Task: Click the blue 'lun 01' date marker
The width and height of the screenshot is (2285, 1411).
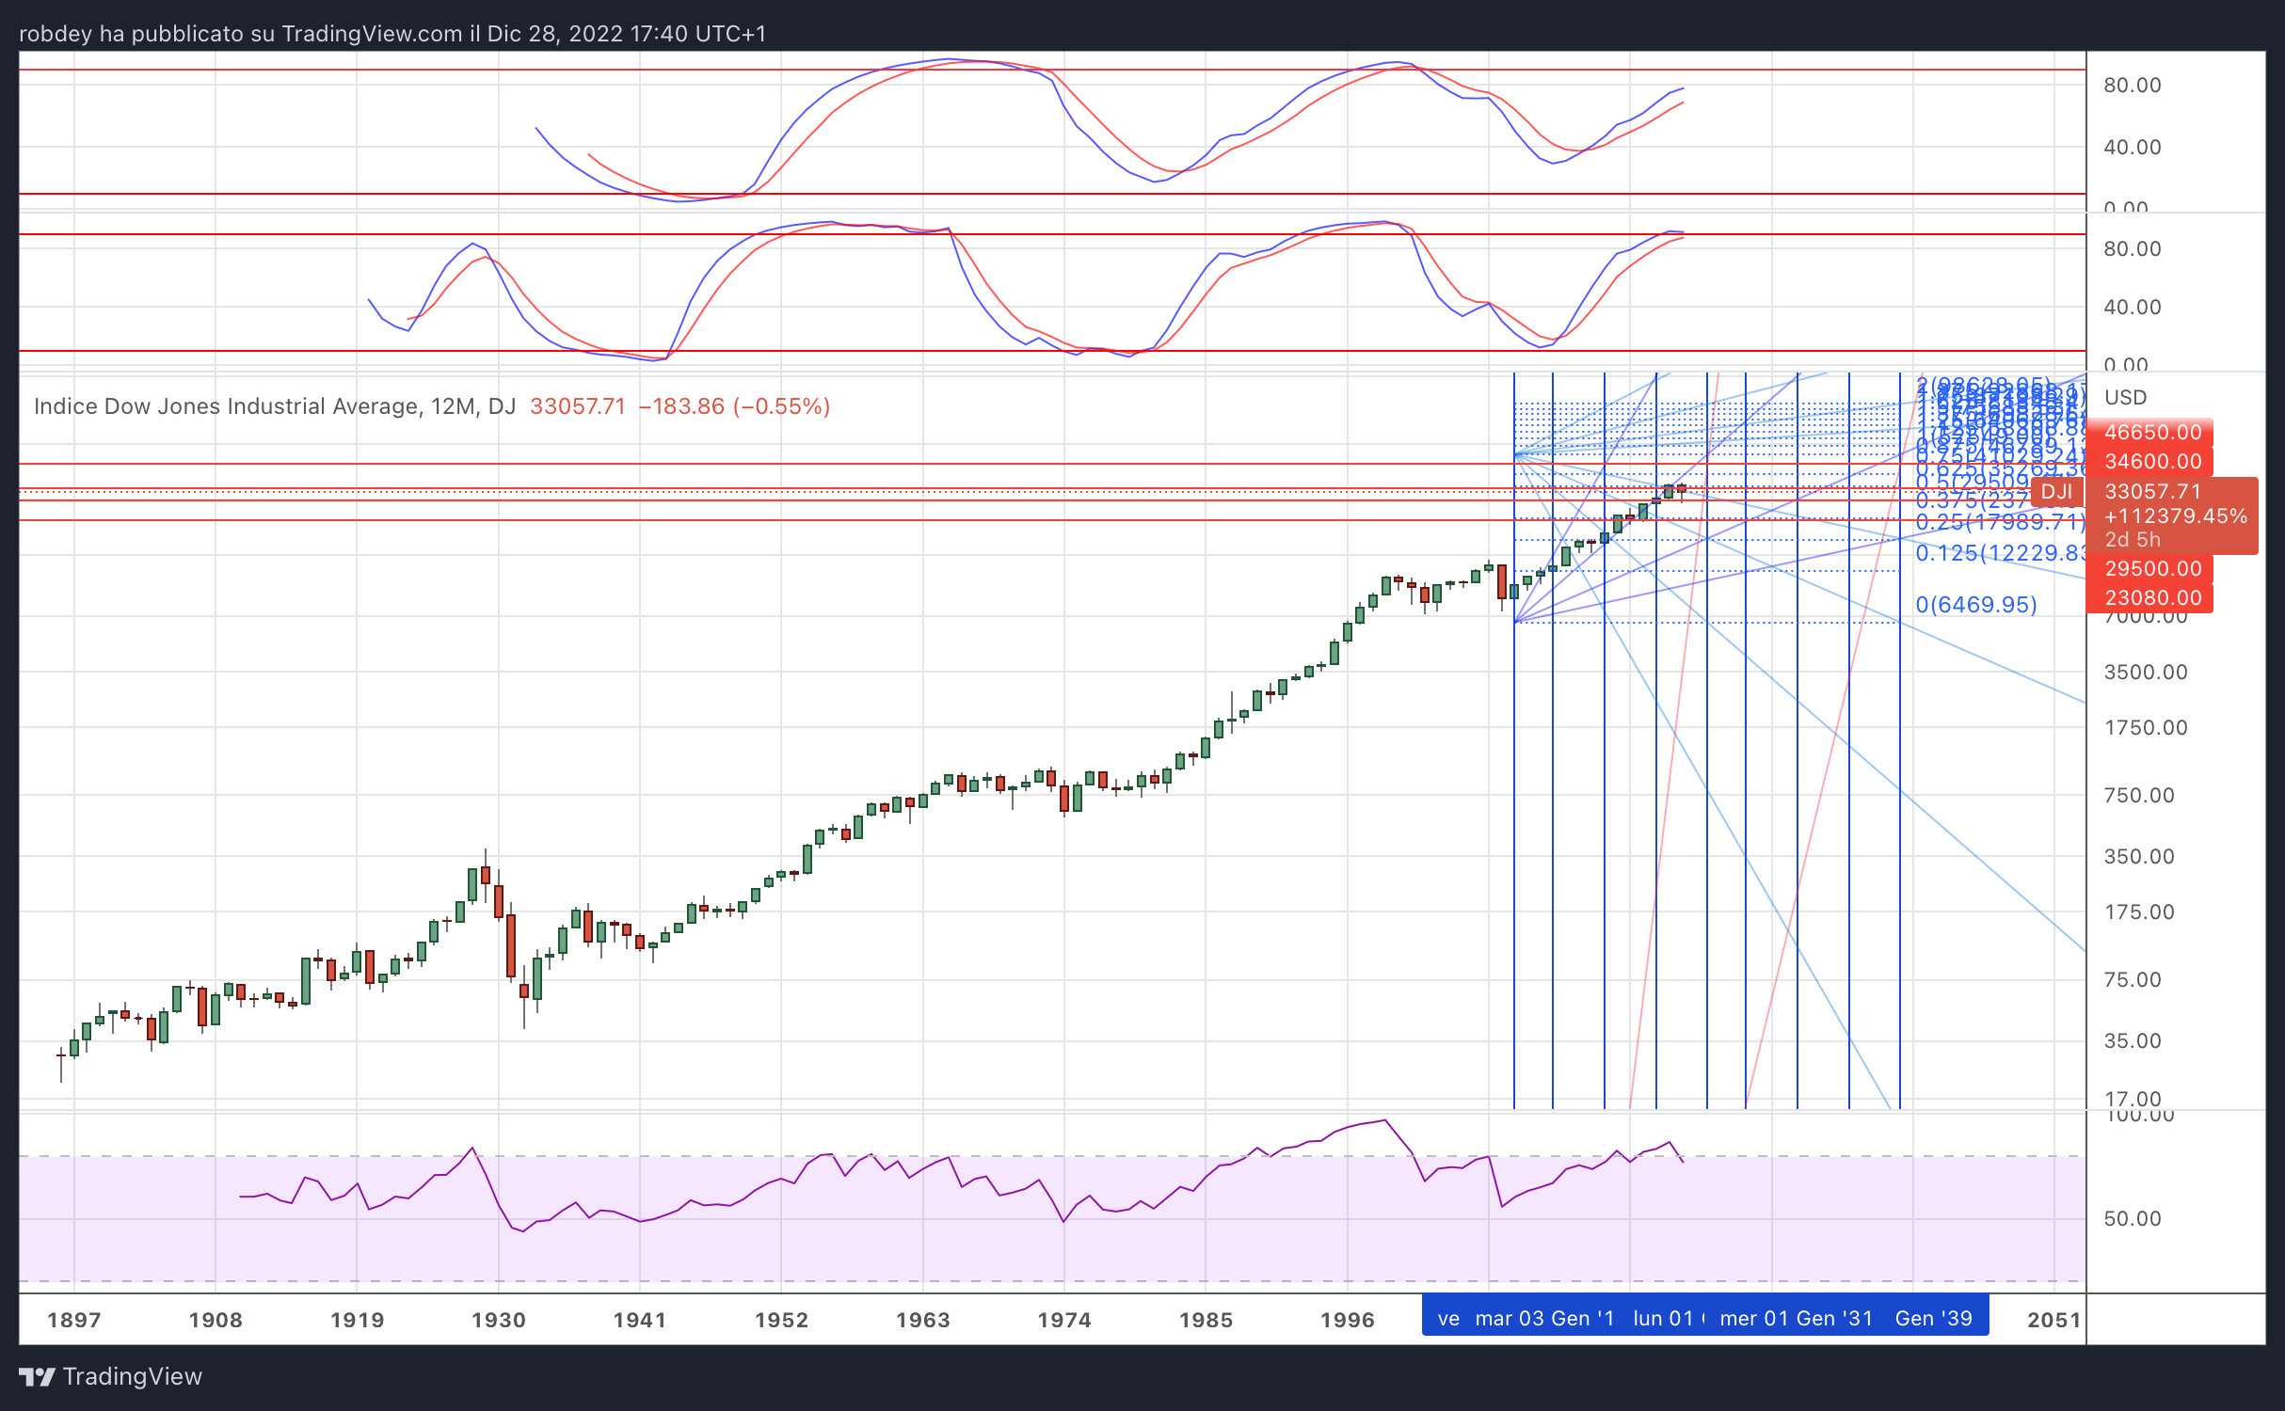Action: 1664,1319
